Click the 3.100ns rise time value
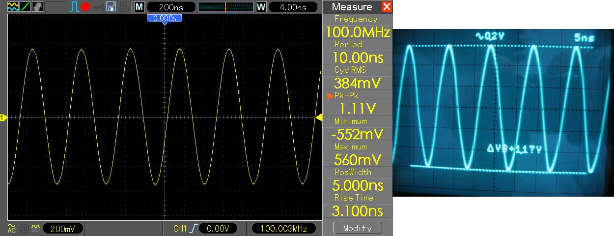 358,211
